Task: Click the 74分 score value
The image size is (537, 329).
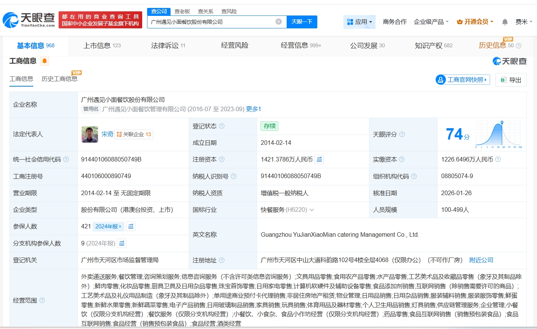Action: pos(458,134)
